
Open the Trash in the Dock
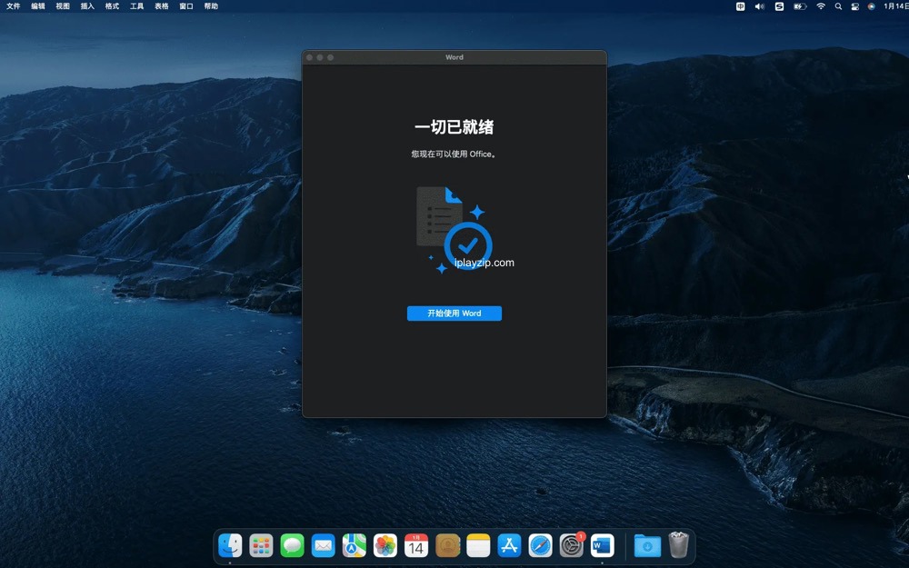pos(678,544)
